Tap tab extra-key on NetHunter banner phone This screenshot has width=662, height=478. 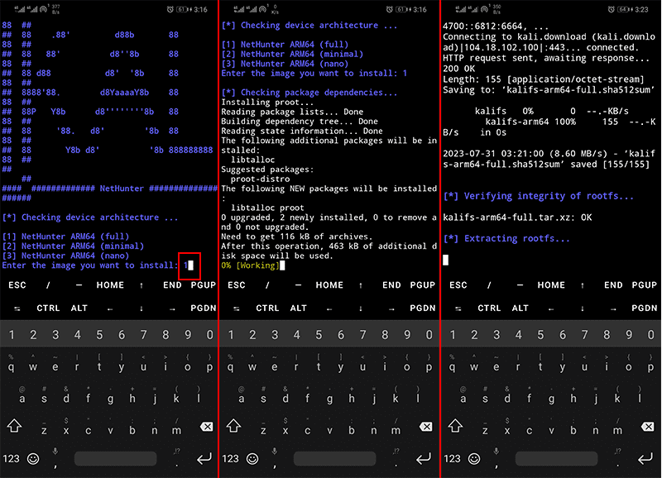point(17,308)
